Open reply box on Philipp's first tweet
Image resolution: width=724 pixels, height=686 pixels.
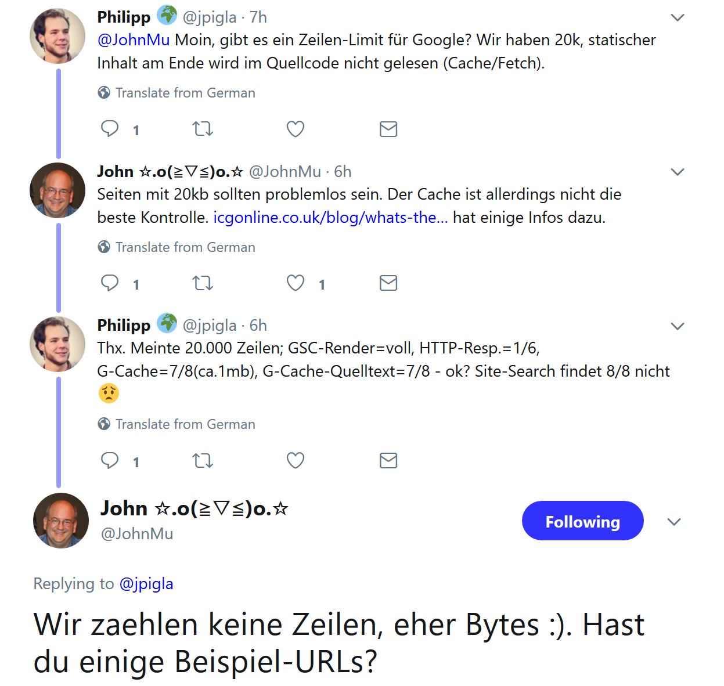(x=110, y=129)
